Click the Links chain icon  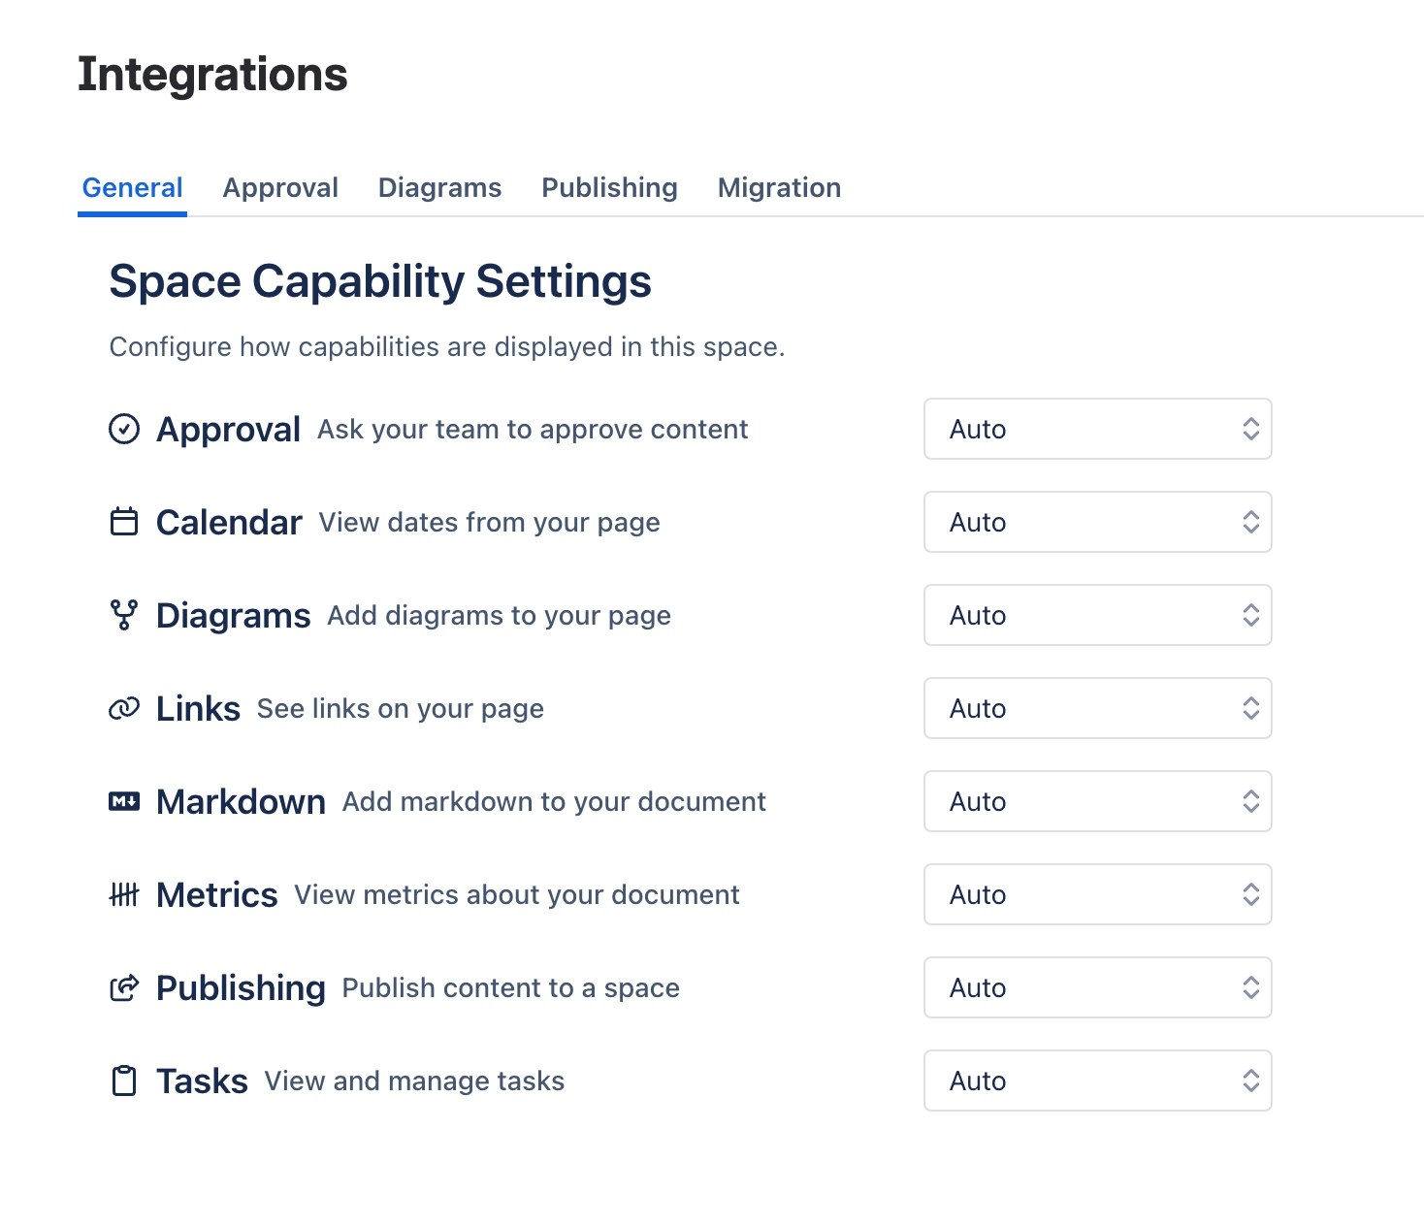point(125,707)
